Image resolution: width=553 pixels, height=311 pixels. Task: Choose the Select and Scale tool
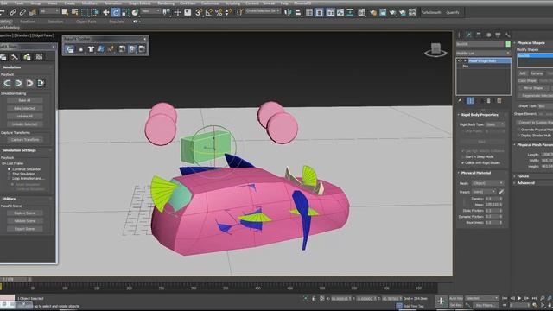[x=125, y=12]
